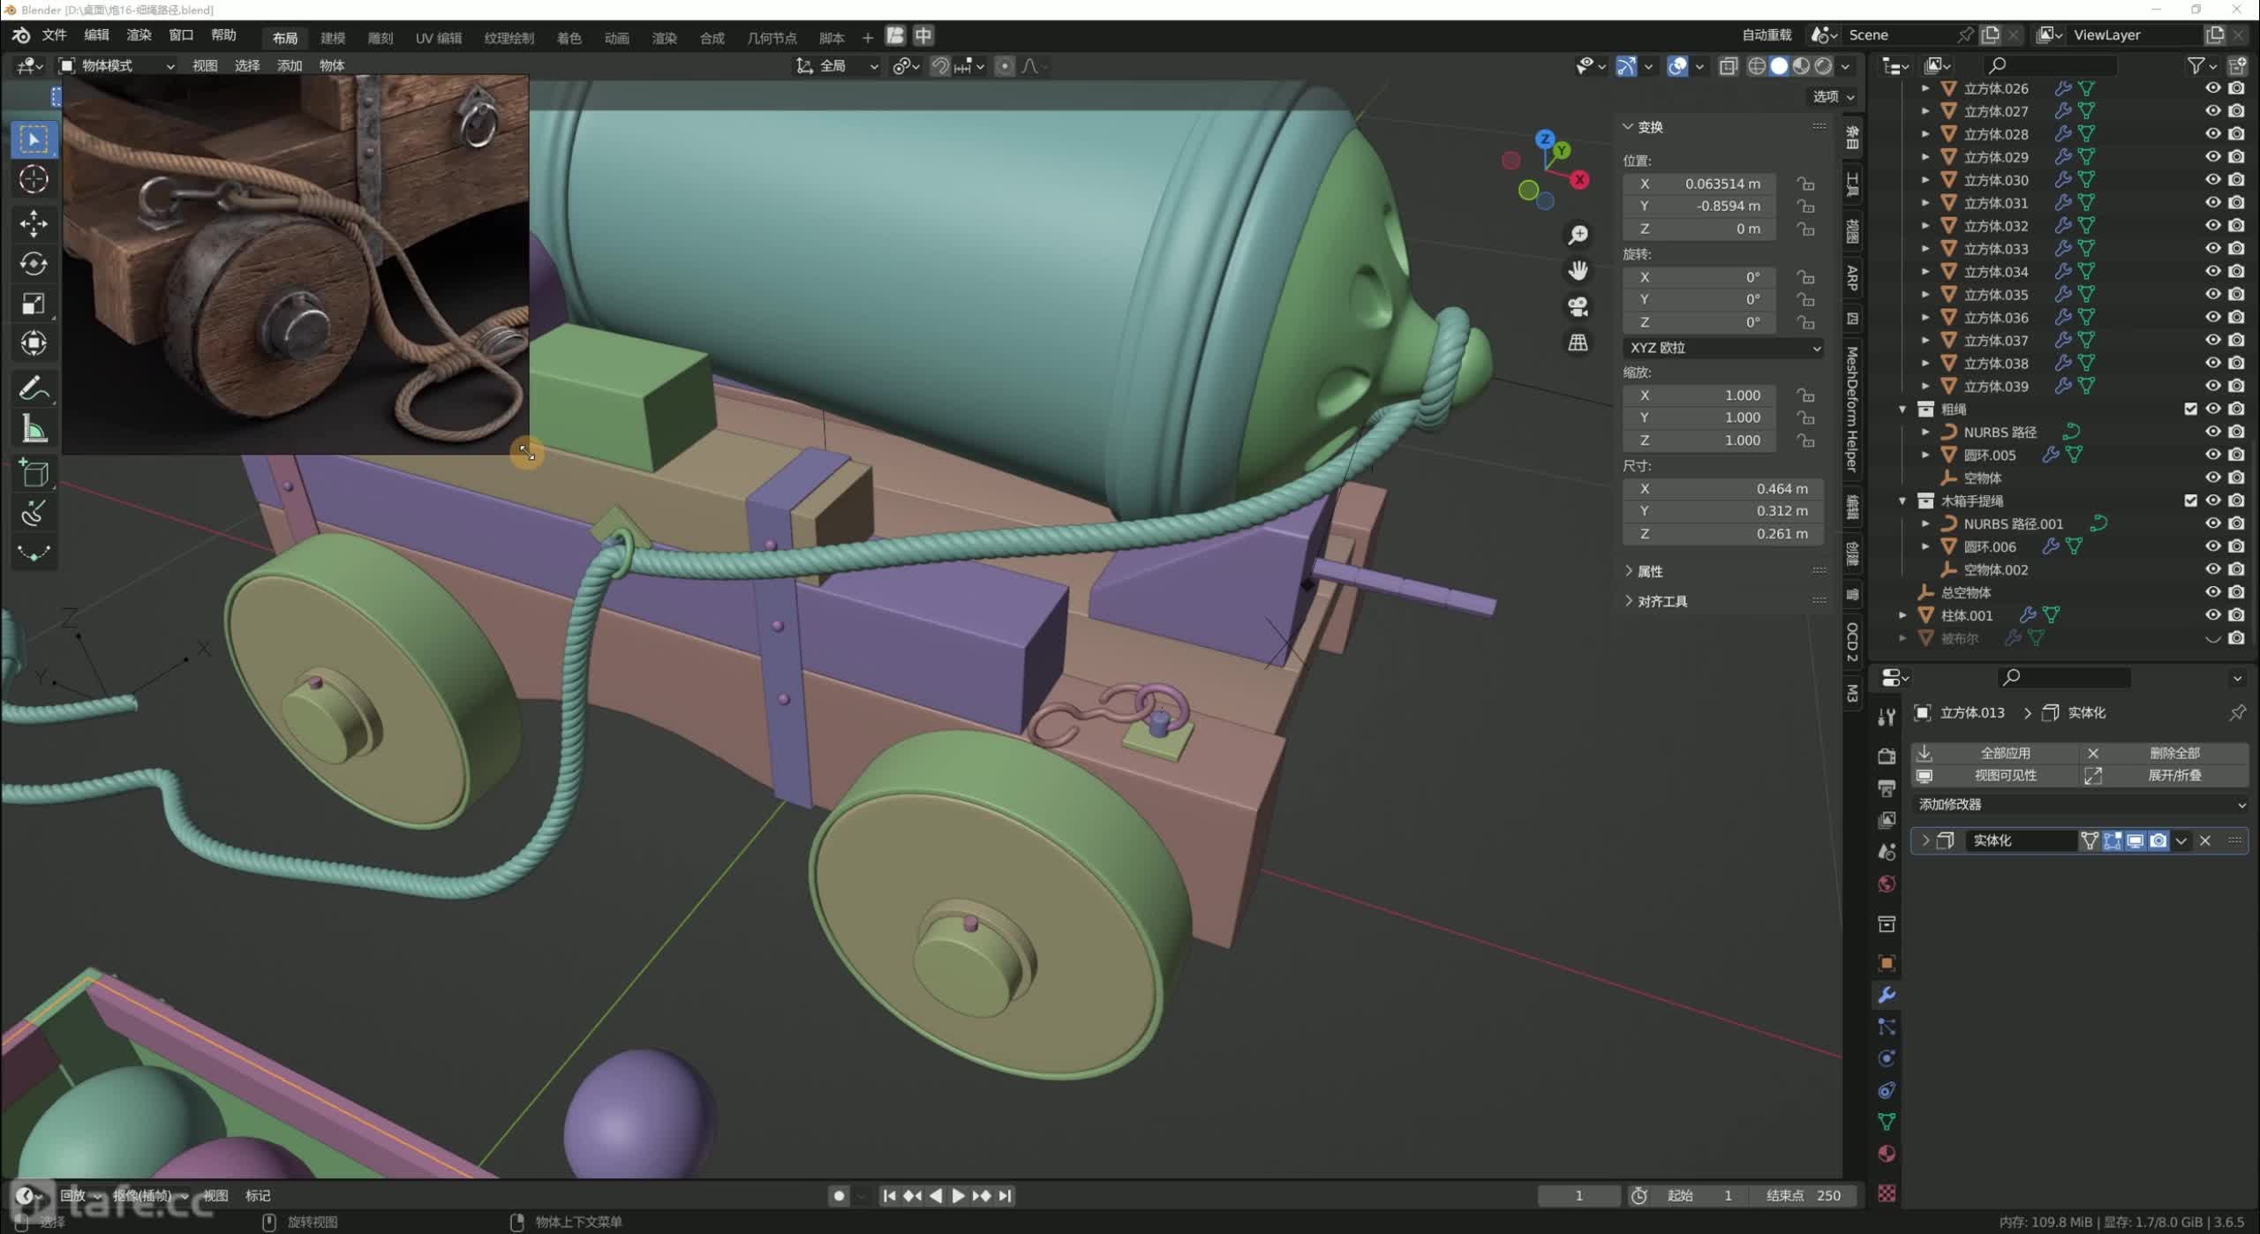
Task: Activate the 3D Cursor tool
Action: (x=34, y=180)
